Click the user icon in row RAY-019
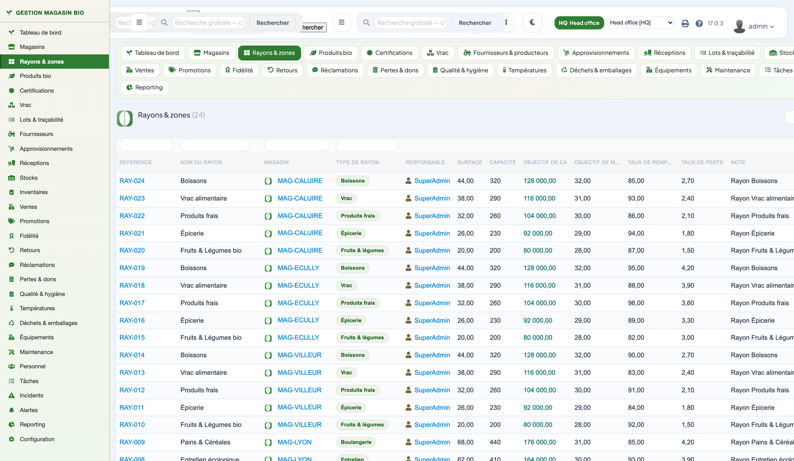The width and height of the screenshot is (794, 461). click(408, 268)
